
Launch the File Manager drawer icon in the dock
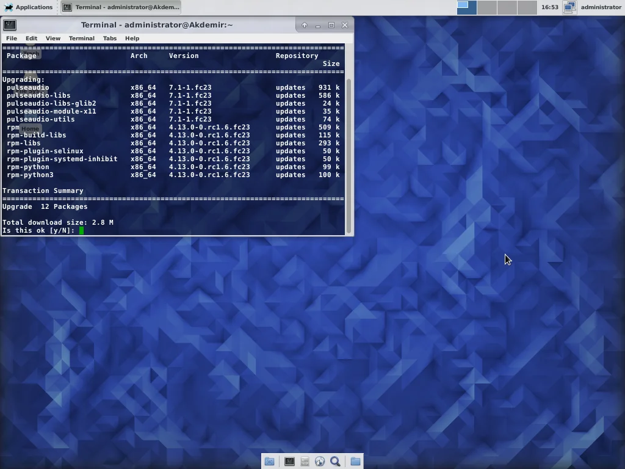click(305, 462)
